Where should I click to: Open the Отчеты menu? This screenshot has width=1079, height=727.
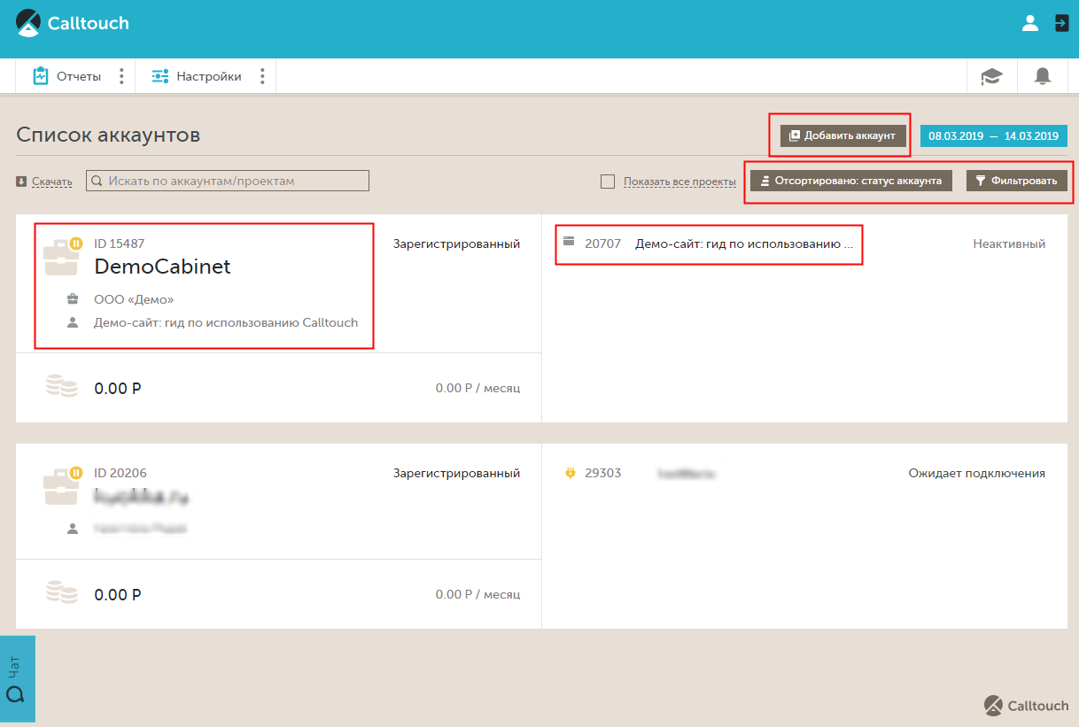pos(67,77)
